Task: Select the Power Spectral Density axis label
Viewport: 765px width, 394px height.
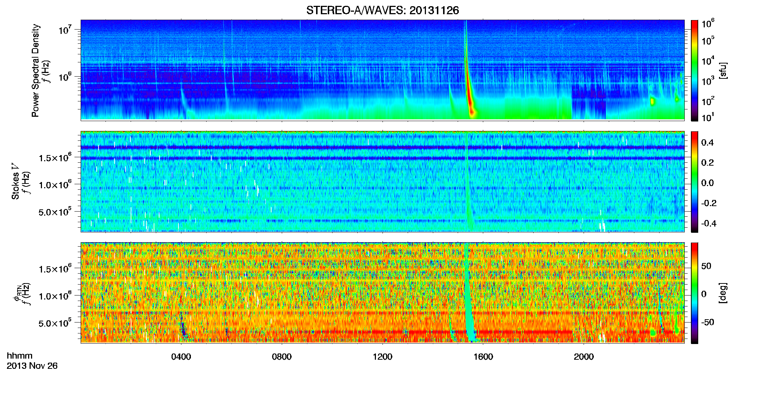Action: [x=35, y=70]
